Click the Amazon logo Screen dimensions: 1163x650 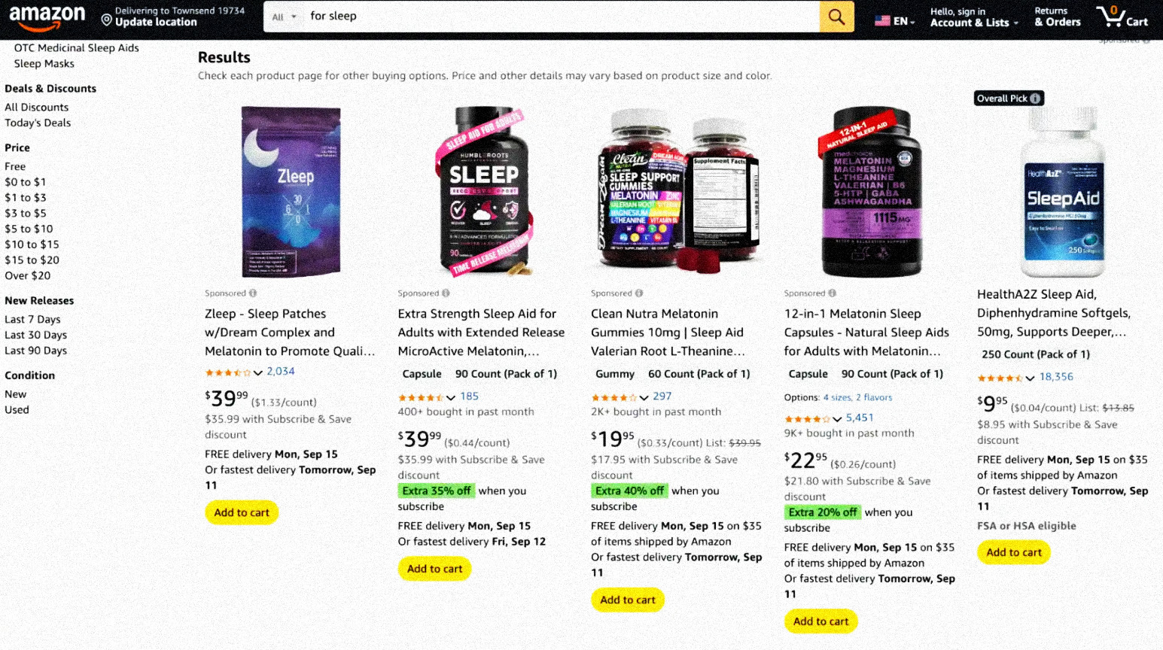point(47,17)
